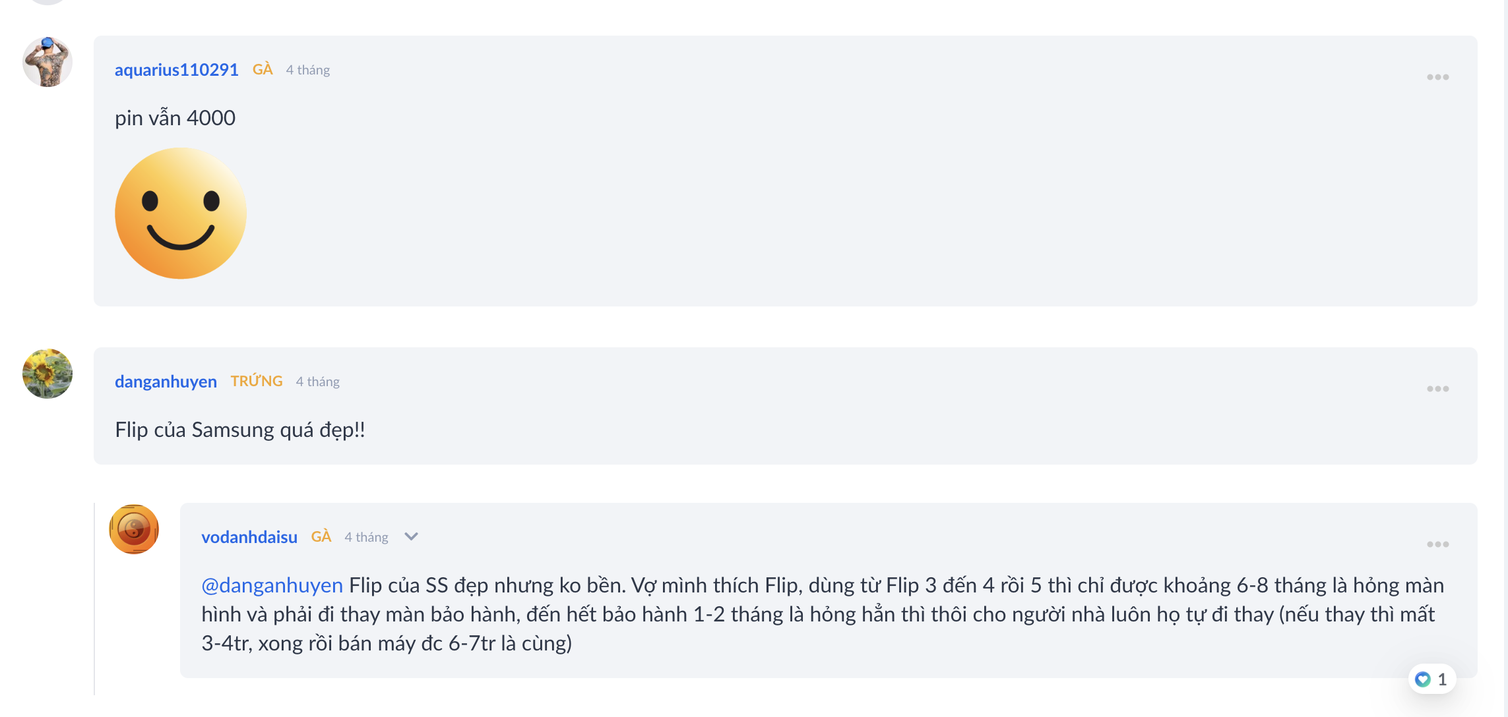Open more options on vodanhdaisu's reply

[1437, 544]
